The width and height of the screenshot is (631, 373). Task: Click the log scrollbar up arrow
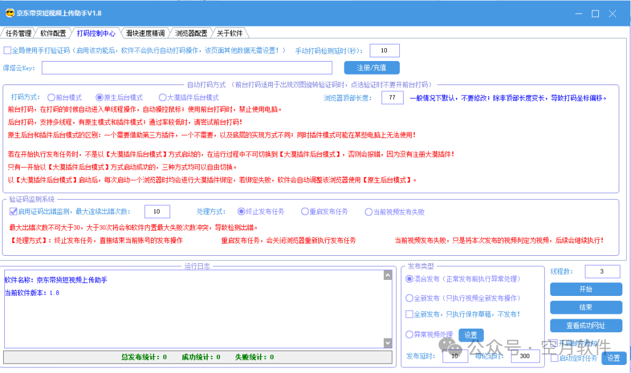tap(388, 275)
